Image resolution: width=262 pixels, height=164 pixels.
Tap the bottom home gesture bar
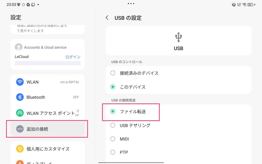(x=131, y=162)
